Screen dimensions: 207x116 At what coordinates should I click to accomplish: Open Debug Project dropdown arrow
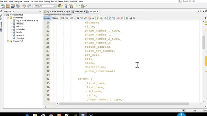[x=86, y=6]
